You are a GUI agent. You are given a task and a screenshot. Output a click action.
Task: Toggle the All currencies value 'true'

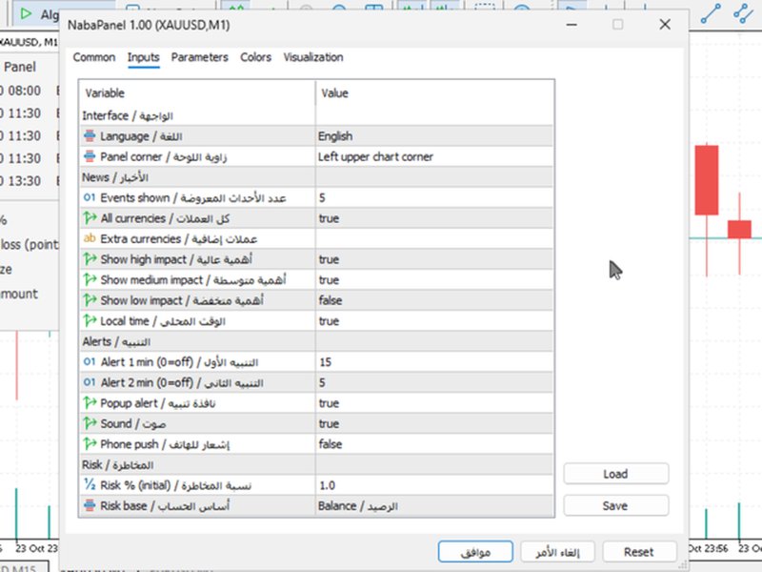tap(434, 218)
